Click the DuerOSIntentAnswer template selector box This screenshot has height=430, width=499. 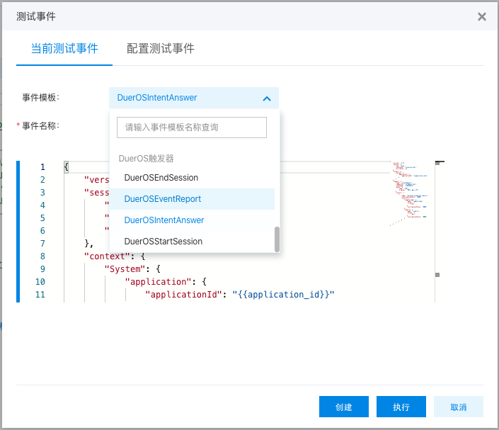tap(194, 98)
